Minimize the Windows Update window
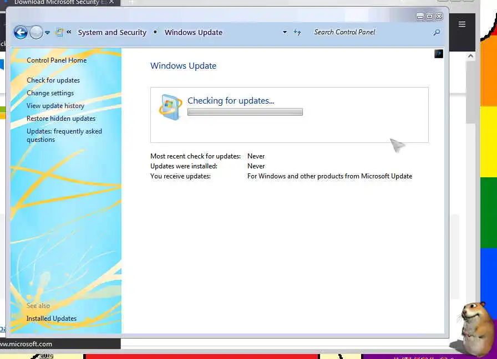This screenshot has width=497, height=359. (x=420, y=17)
